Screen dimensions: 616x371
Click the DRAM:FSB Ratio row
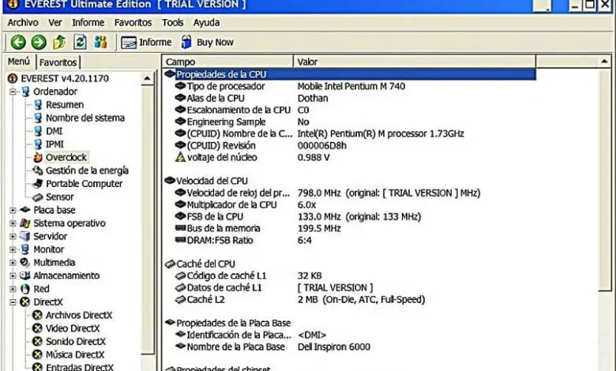pyautogui.click(x=350, y=240)
